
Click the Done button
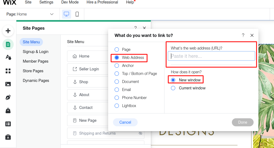point(243,122)
